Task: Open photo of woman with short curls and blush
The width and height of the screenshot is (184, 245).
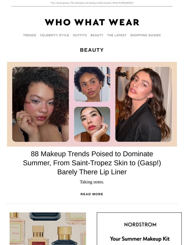Action: click(x=92, y=85)
